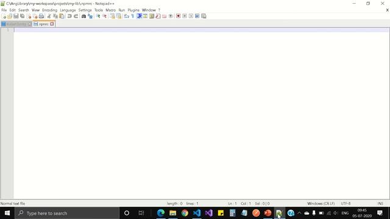Toggle word wrap in the toolbar

click(126, 16)
